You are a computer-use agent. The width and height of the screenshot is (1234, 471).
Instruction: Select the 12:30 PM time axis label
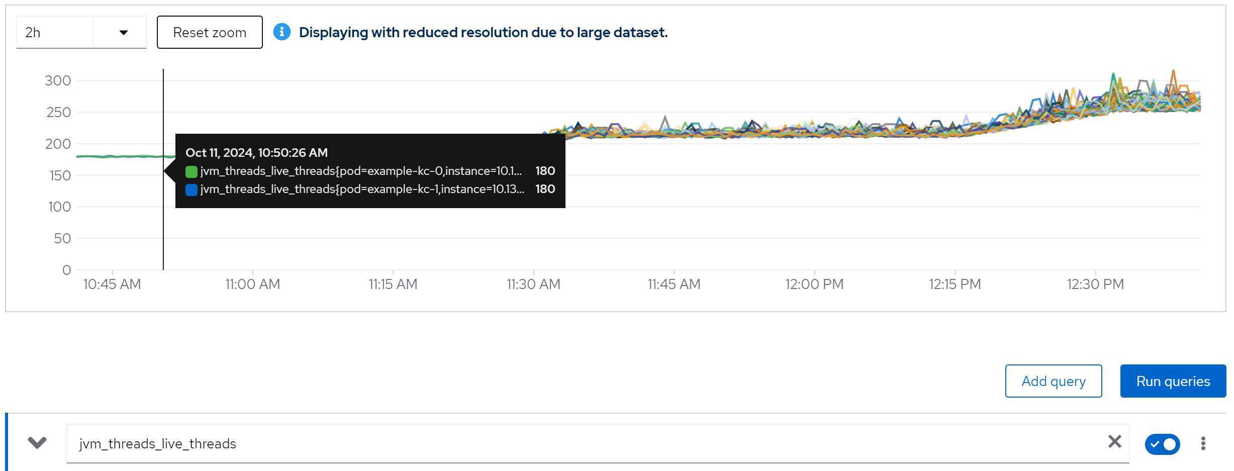tap(1095, 285)
